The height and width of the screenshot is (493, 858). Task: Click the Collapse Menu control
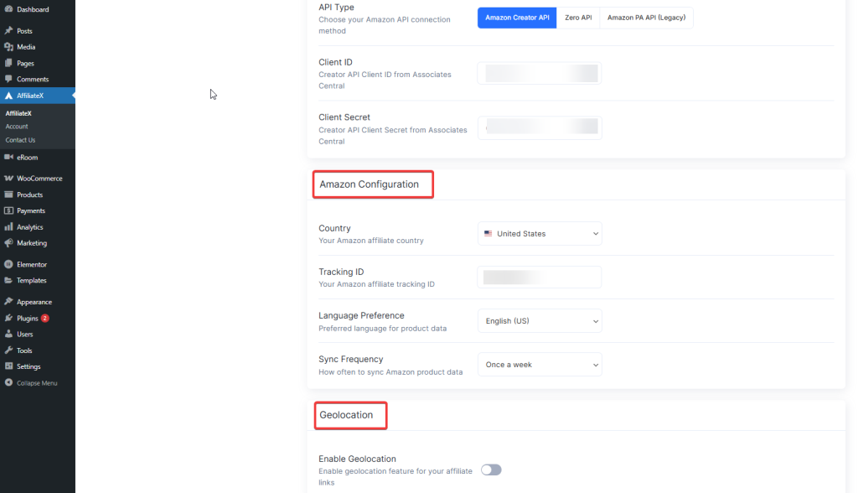(x=31, y=382)
